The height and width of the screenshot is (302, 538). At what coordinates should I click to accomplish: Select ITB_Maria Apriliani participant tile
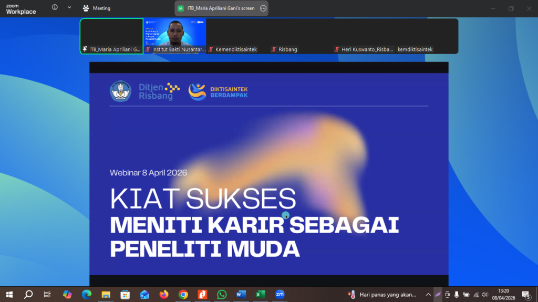click(x=111, y=36)
